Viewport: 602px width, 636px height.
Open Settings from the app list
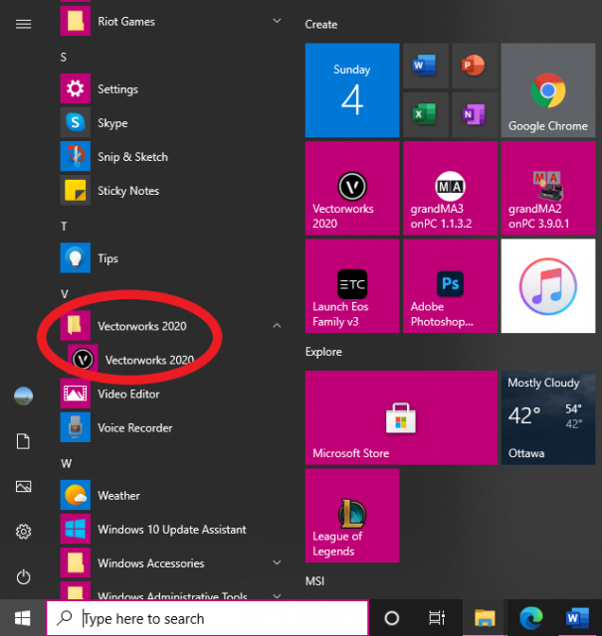(117, 89)
